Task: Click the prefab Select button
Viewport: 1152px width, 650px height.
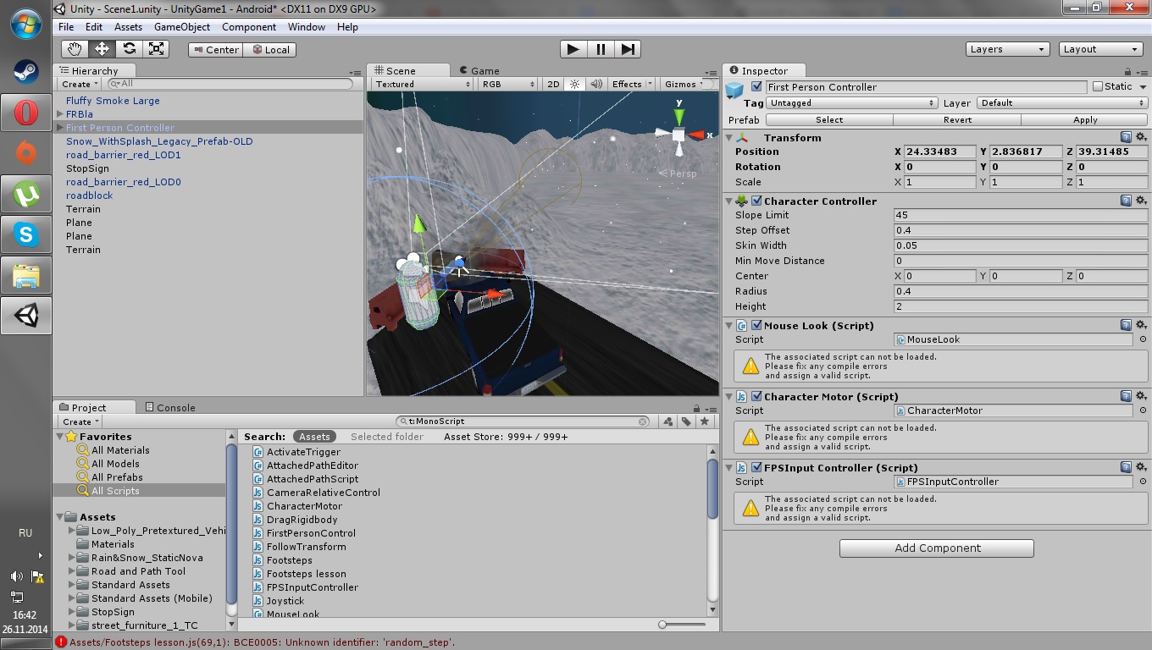Action: 829,119
